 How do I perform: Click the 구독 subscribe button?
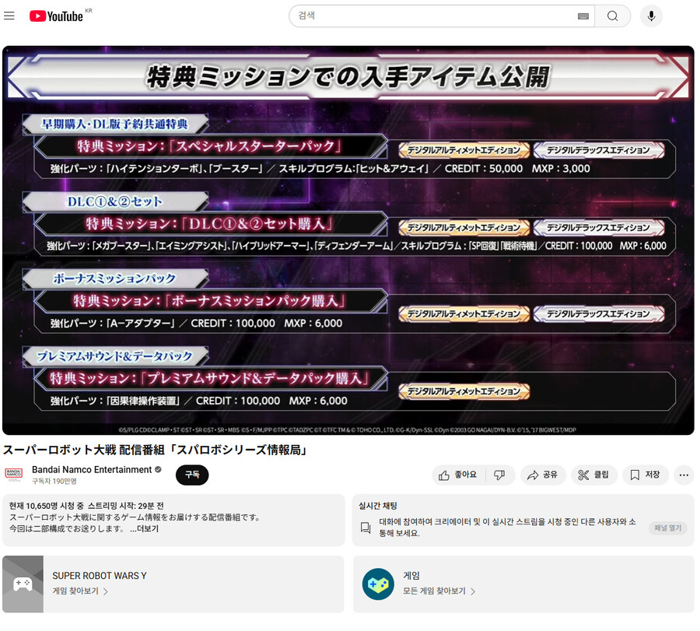[x=192, y=475]
